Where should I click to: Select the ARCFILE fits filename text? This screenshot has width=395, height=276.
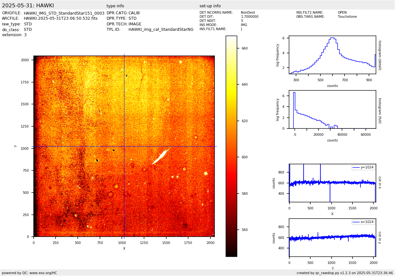61,18
